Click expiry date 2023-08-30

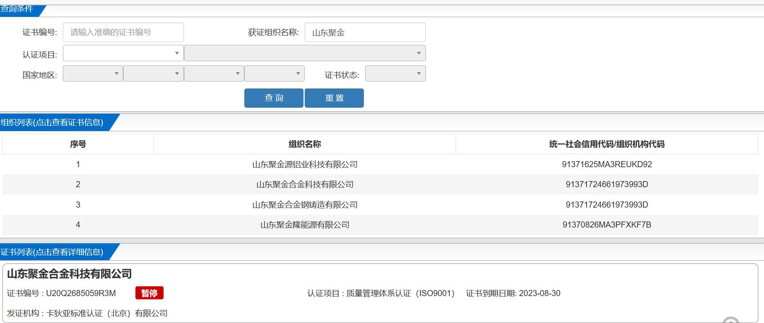540,293
